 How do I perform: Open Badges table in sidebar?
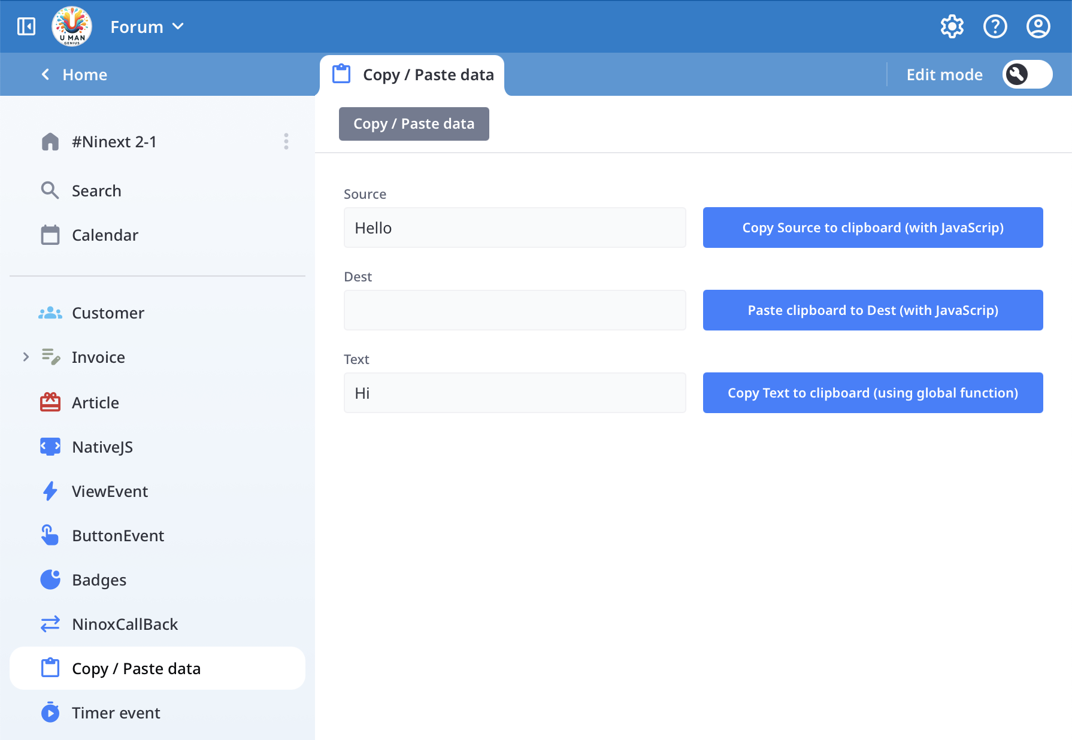(x=158, y=580)
